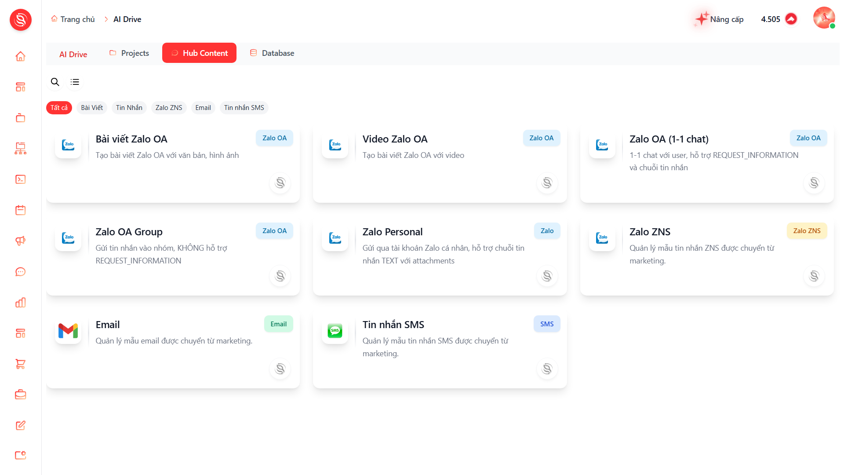This screenshot has width=844, height=475.
Task: Click the logo icon on Zalo Personal card
Action: tap(547, 276)
